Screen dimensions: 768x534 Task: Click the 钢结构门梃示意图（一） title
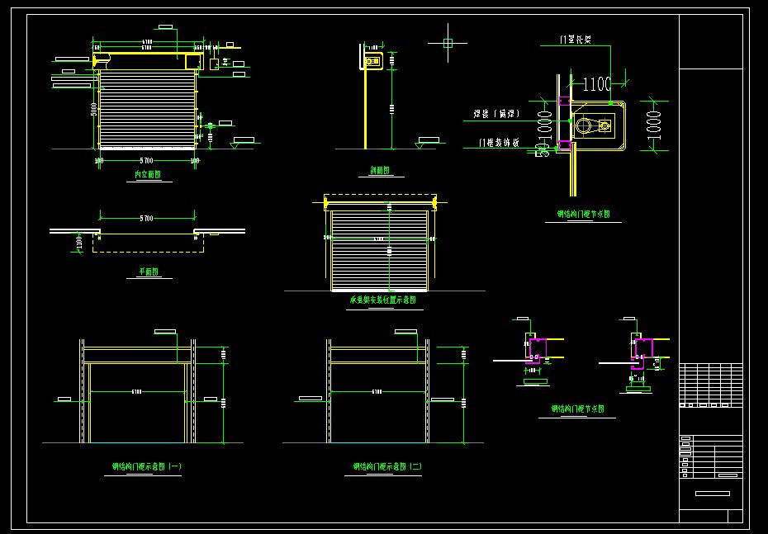147,467
